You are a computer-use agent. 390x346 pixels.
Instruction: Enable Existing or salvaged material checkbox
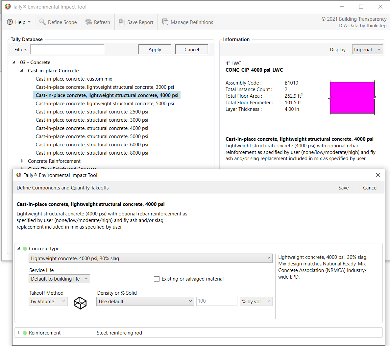[x=157, y=279]
